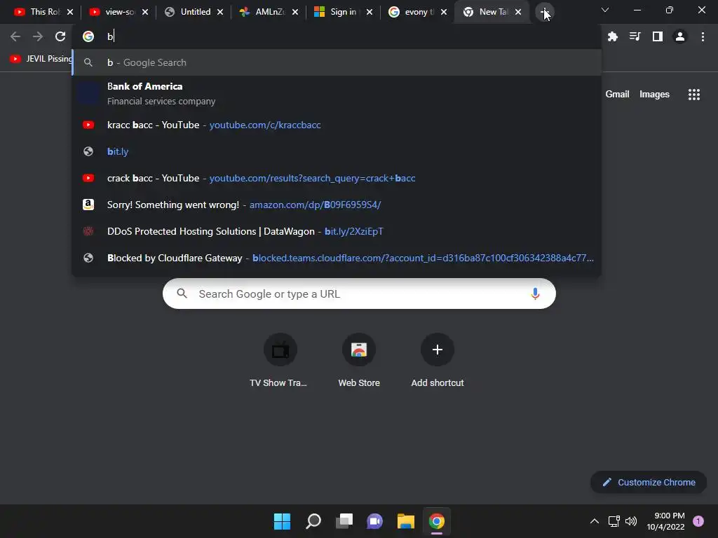Select the bit.ly suggestion
The height and width of the screenshot is (538, 718).
click(x=337, y=151)
